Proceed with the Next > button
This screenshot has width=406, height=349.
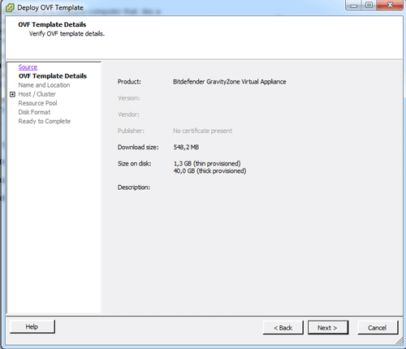point(327,328)
